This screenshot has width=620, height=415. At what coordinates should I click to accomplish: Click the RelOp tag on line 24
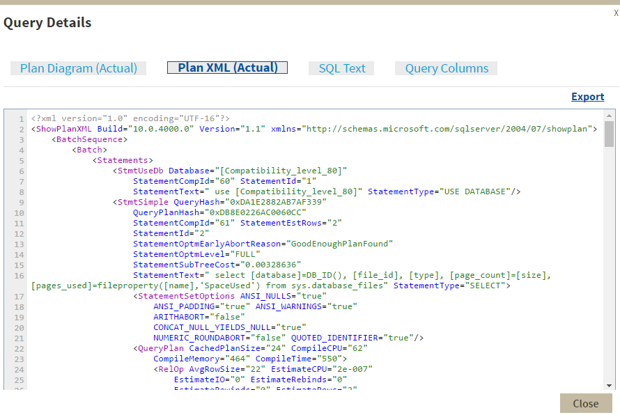coord(171,369)
